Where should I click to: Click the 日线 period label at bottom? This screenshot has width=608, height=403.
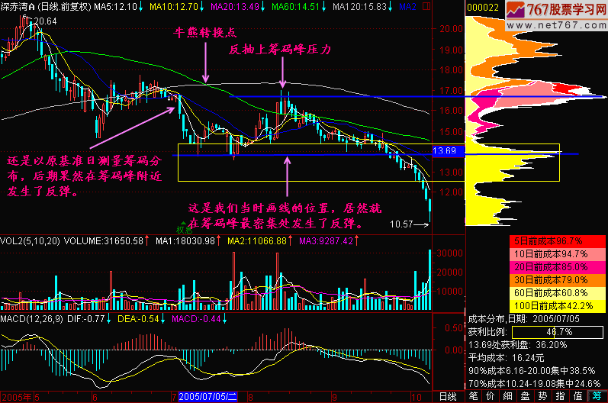(448, 397)
